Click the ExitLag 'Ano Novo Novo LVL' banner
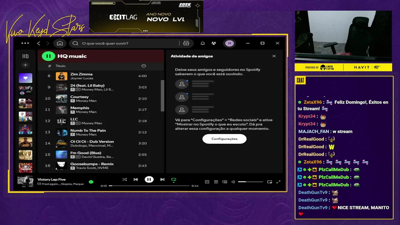 pos(146,16)
